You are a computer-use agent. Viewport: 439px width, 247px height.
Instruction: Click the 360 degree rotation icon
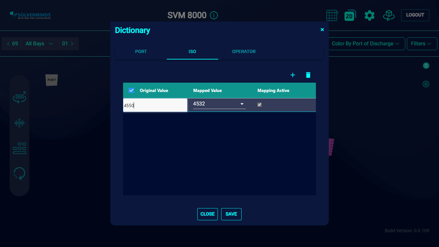click(x=20, y=97)
